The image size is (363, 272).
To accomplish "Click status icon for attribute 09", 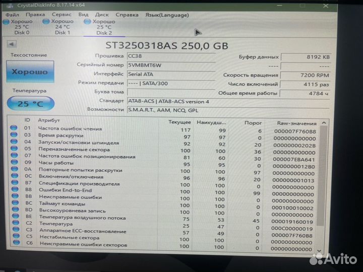I will (x=14, y=162).
